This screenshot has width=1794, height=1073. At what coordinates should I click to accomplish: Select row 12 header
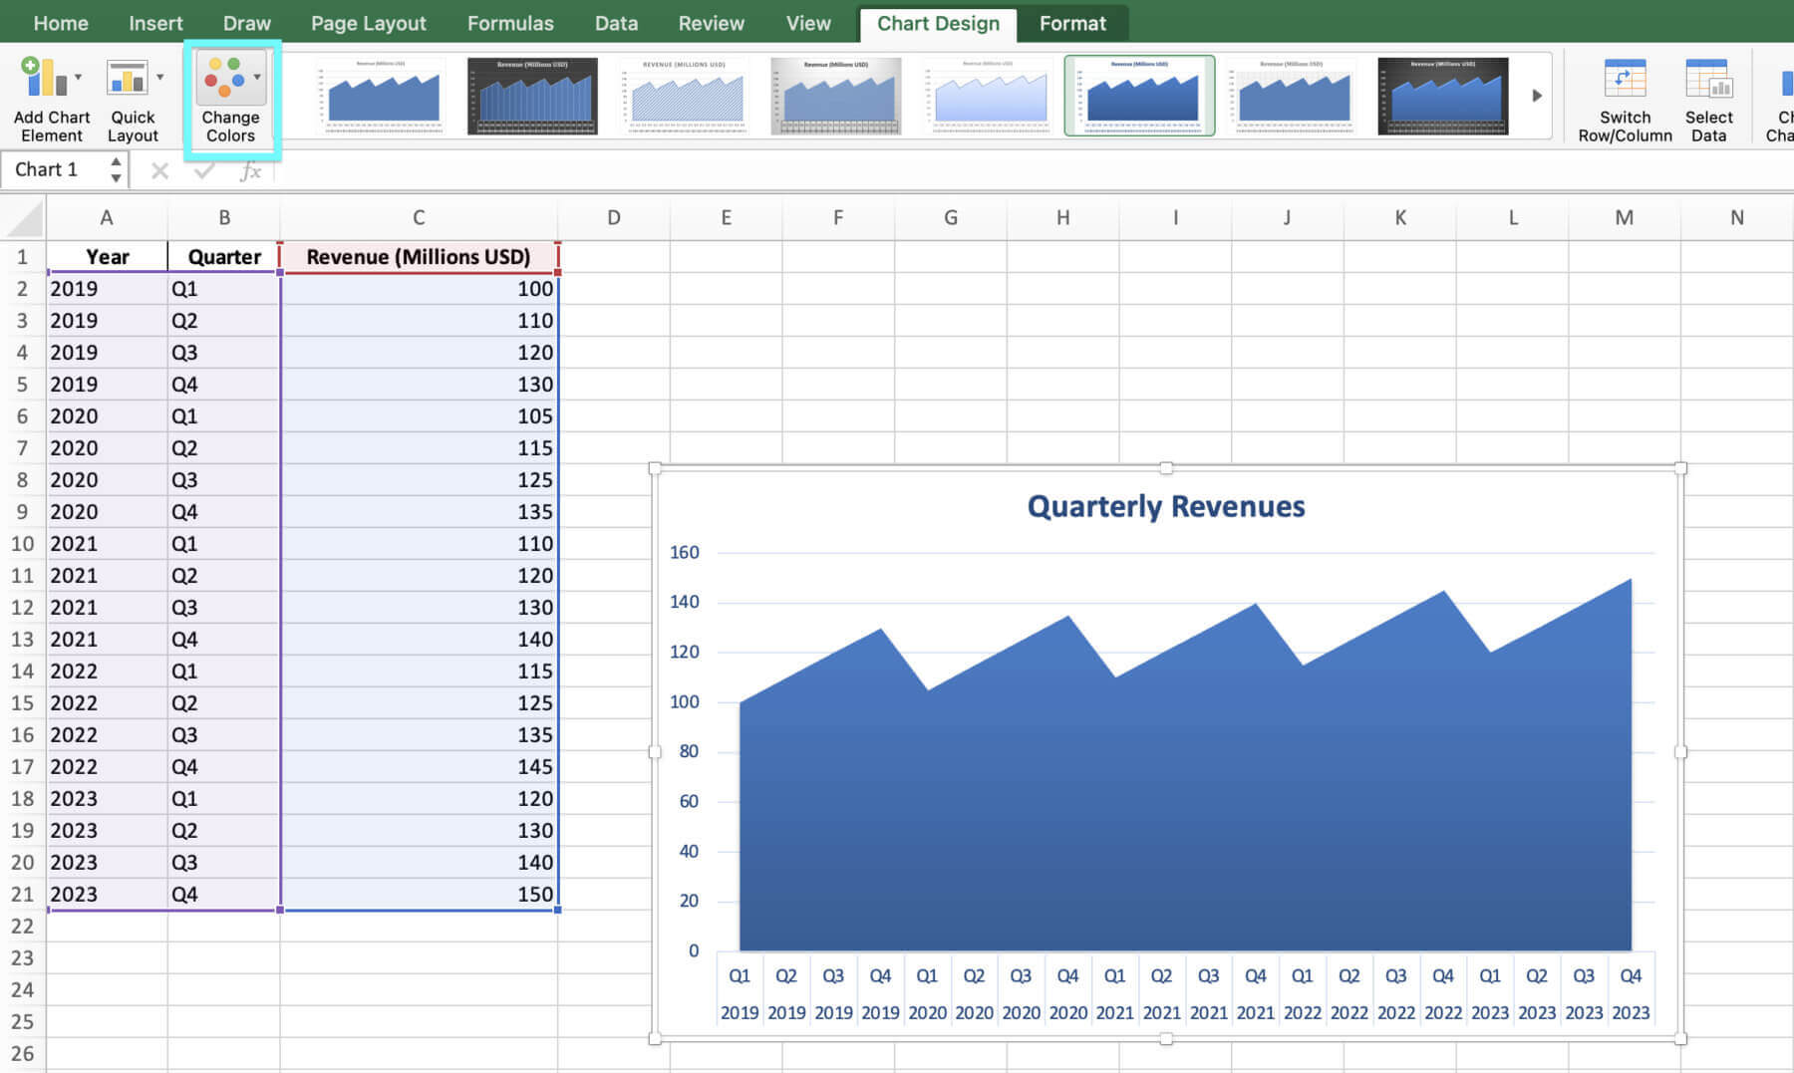pos(22,608)
